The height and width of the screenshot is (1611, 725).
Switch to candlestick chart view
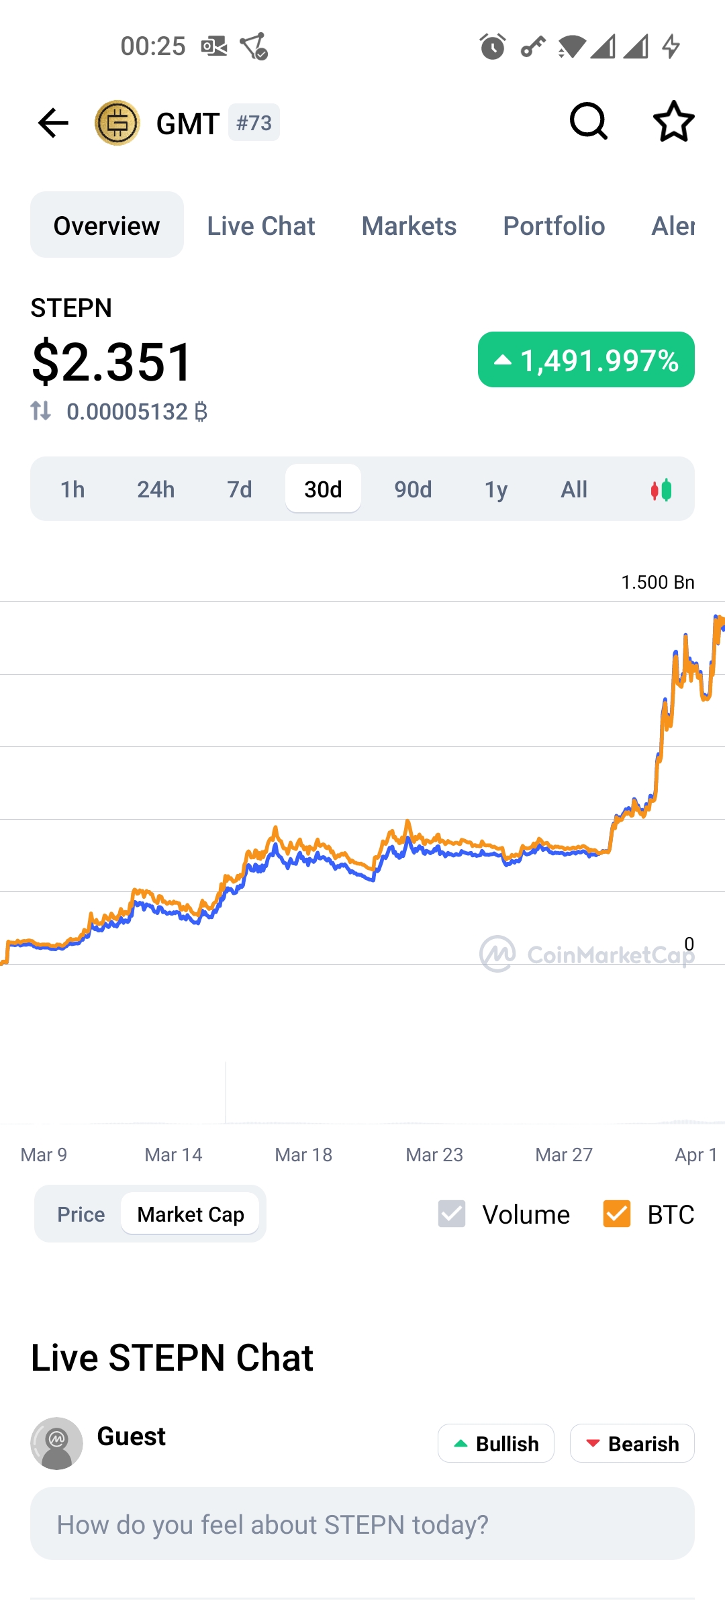[x=661, y=490]
